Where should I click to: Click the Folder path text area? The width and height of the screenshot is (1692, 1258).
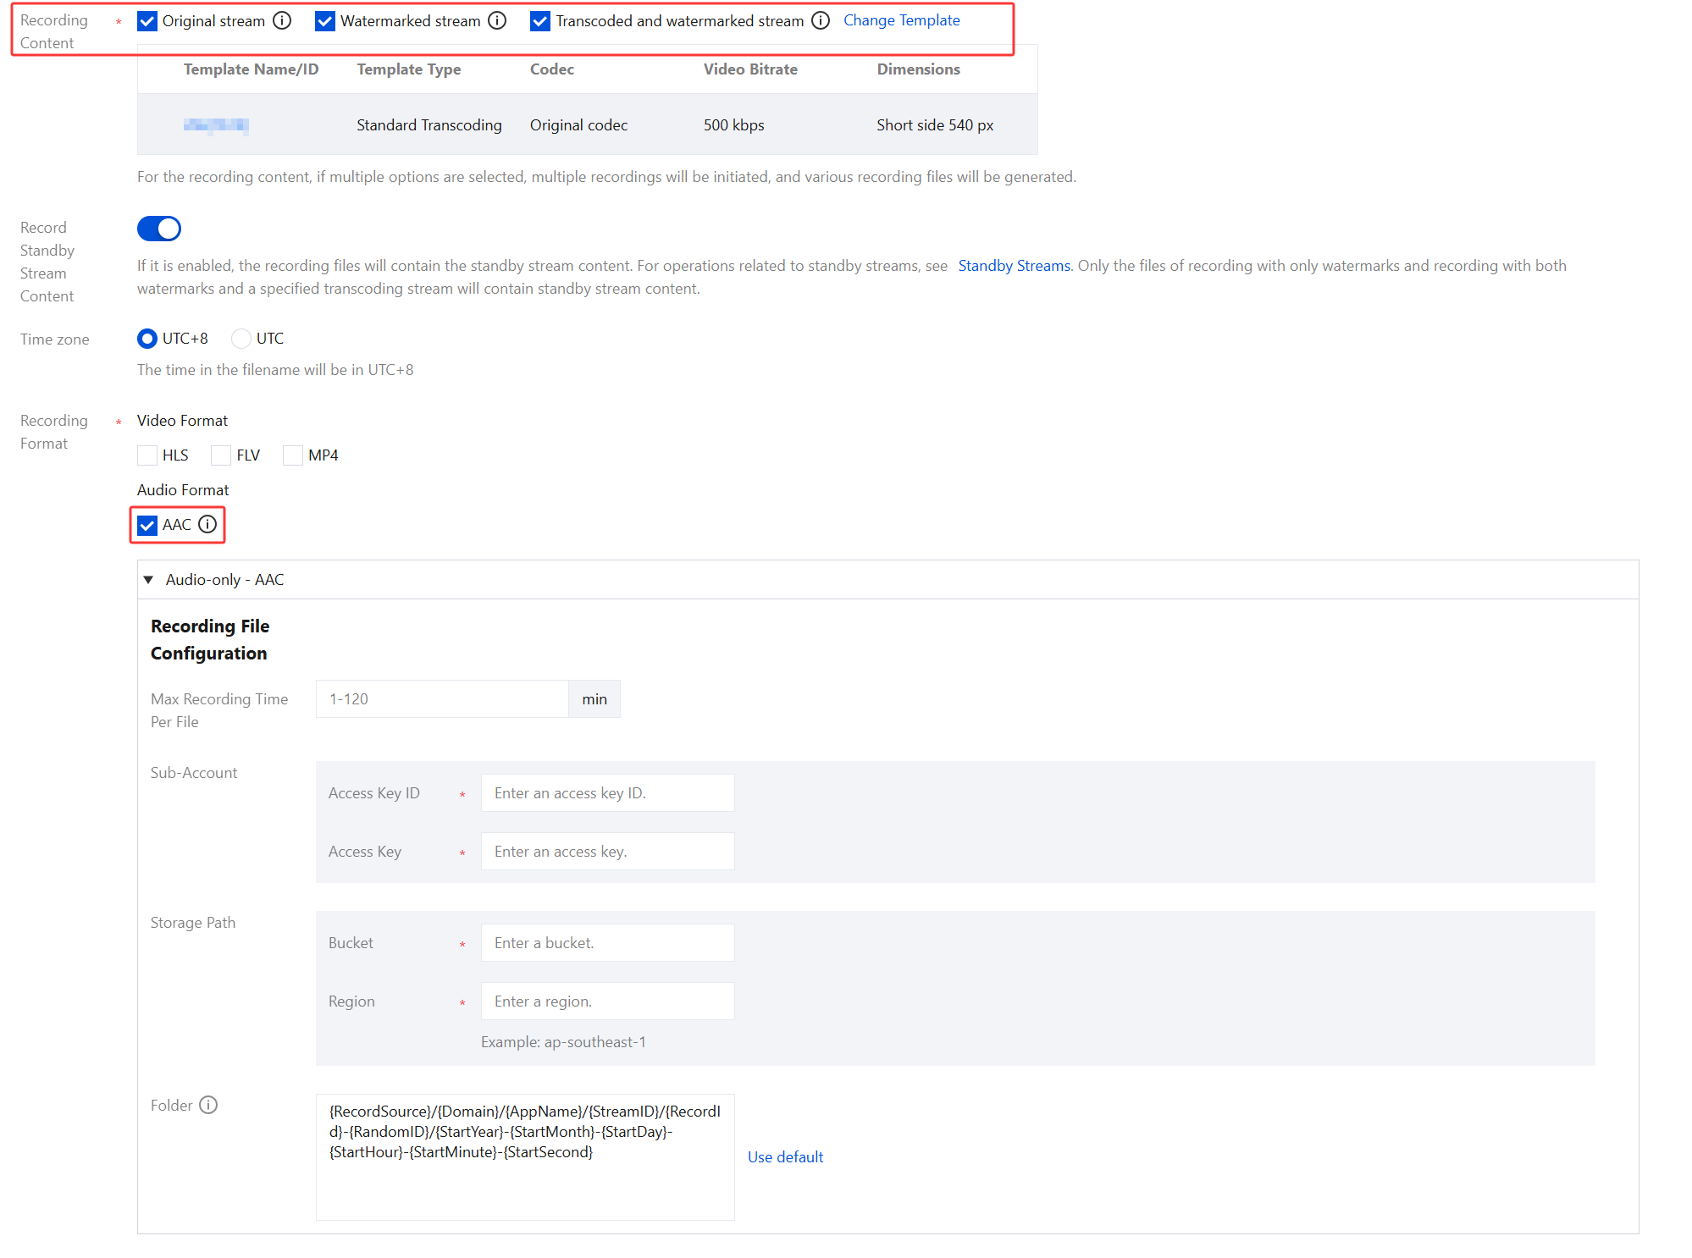[x=525, y=1156]
